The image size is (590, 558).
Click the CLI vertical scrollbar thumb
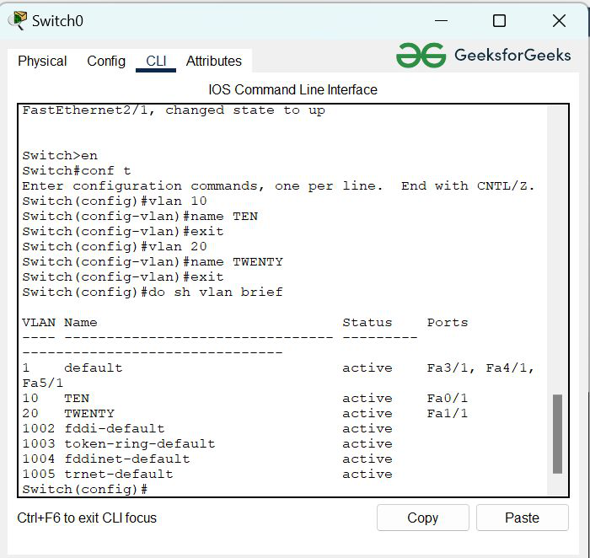coord(557,433)
